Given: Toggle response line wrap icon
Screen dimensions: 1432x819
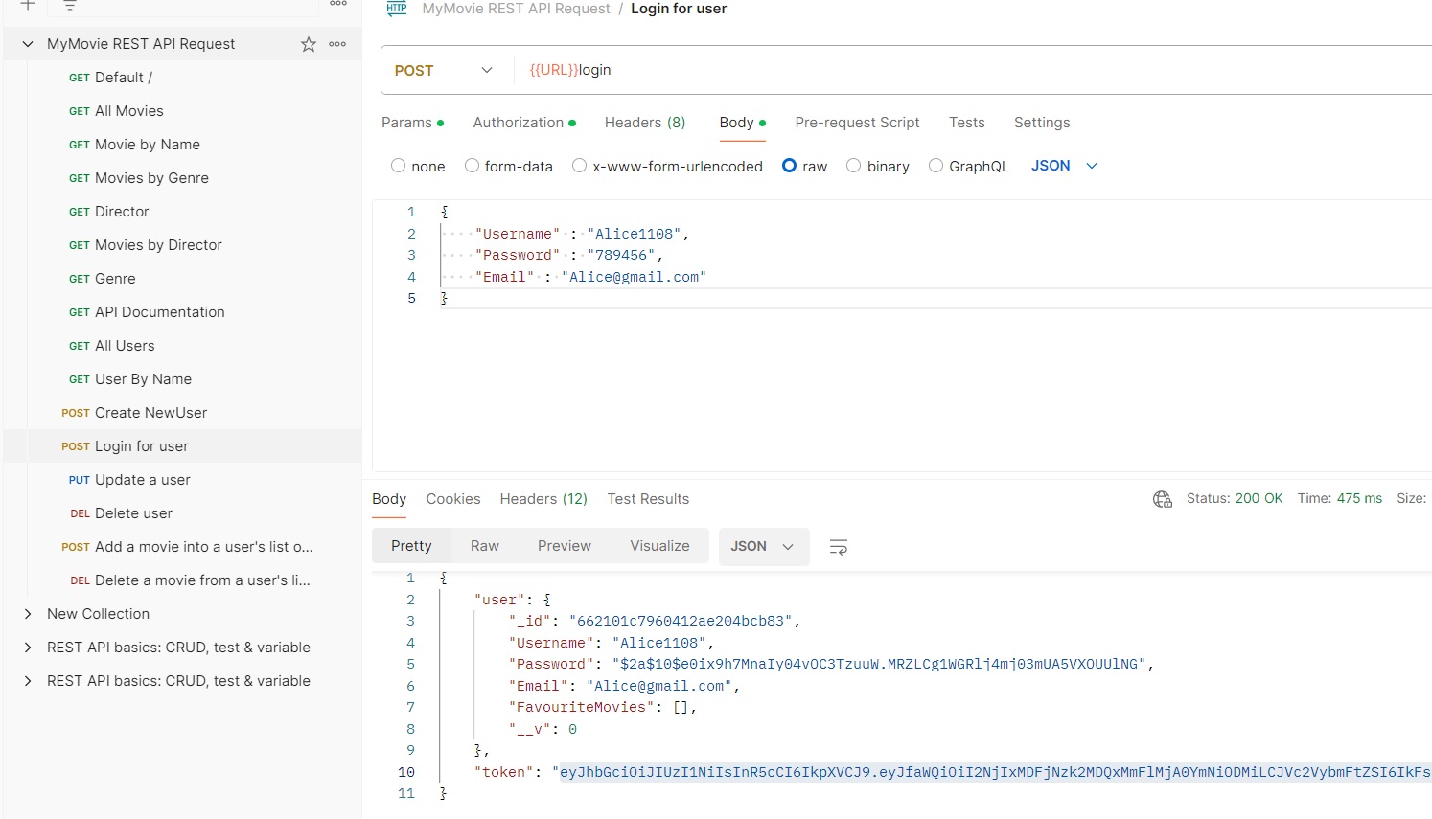Looking at the screenshot, I should point(838,547).
